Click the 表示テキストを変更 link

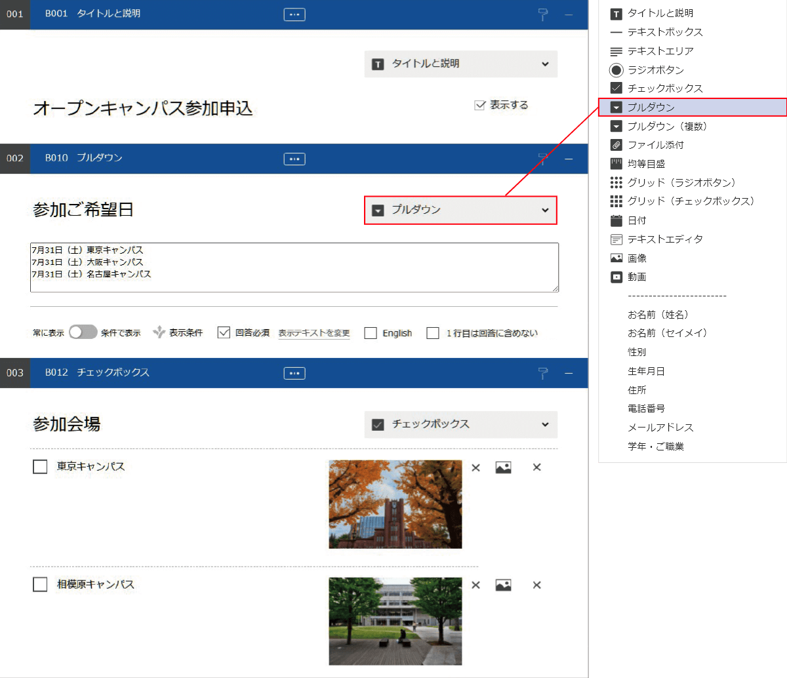[314, 333]
